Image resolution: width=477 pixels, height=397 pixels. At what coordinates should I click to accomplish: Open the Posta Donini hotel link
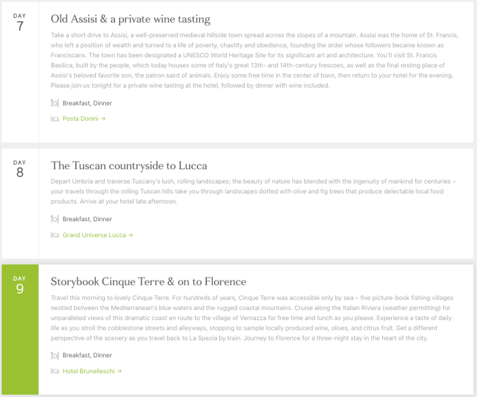pos(83,119)
